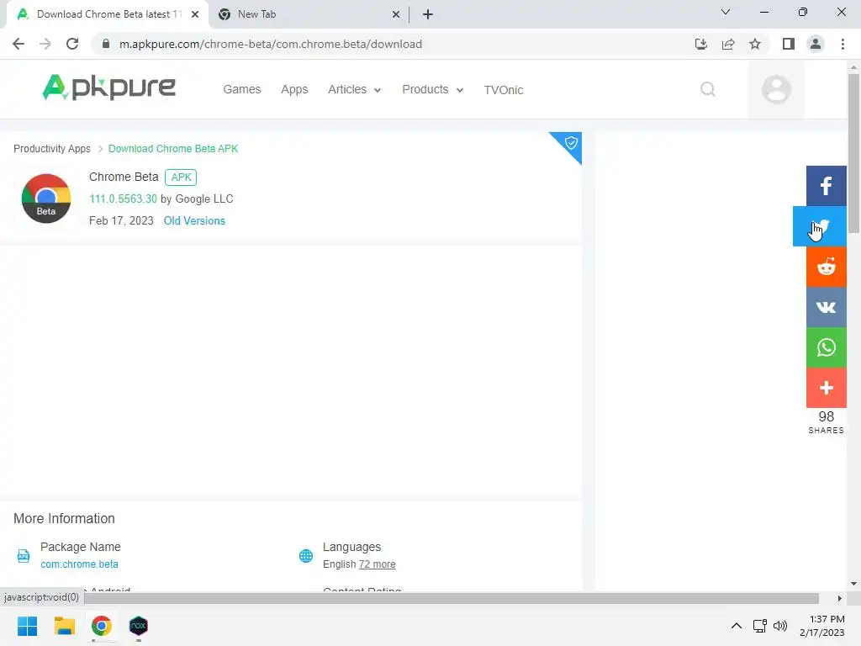Open the Games section
The image size is (861, 646).
(x=241, y=89)
